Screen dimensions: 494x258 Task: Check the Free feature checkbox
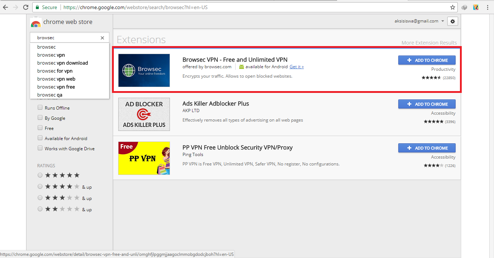coord(40,128)
